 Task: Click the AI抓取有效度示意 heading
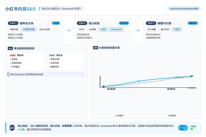[109, 48]
